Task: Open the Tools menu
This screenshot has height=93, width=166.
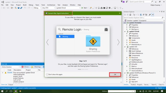Action: click(x=43, y=5)
